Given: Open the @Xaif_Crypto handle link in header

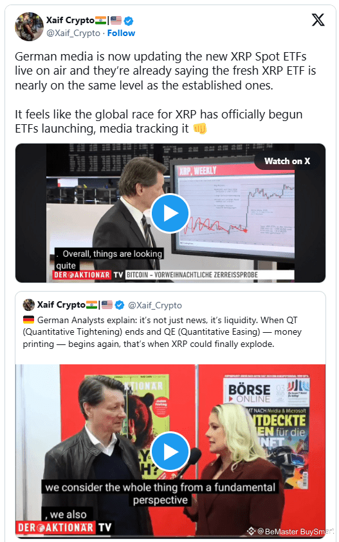Looking at the screenshot, I should pos(73,33).
